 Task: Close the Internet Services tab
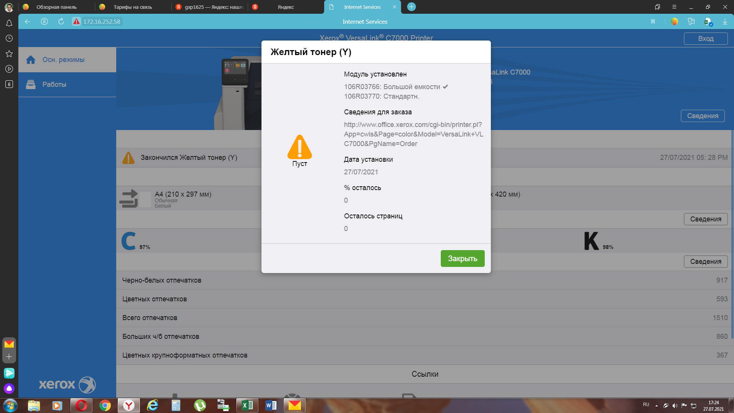(394, 7)
